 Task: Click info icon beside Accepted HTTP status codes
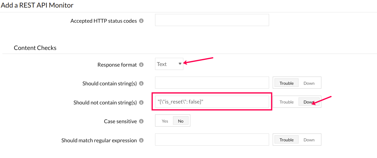[x=141, y=21]
